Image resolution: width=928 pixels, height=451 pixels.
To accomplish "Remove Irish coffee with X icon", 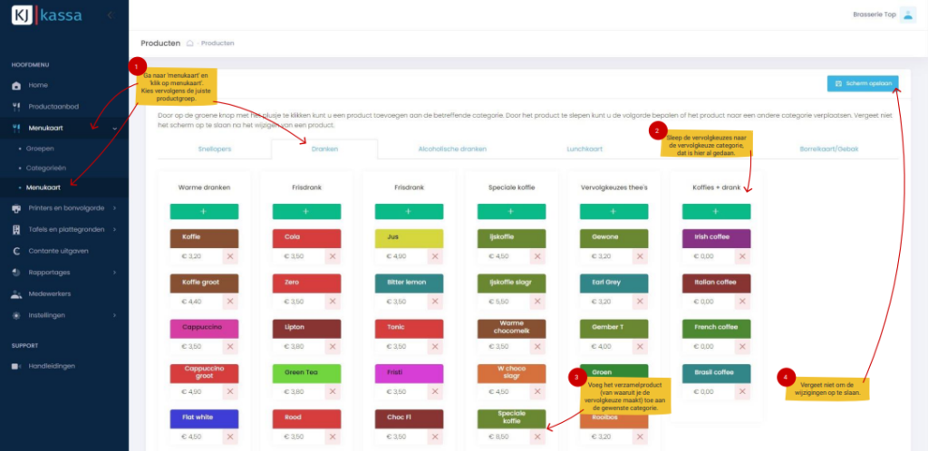I will (x=741, y=257).
